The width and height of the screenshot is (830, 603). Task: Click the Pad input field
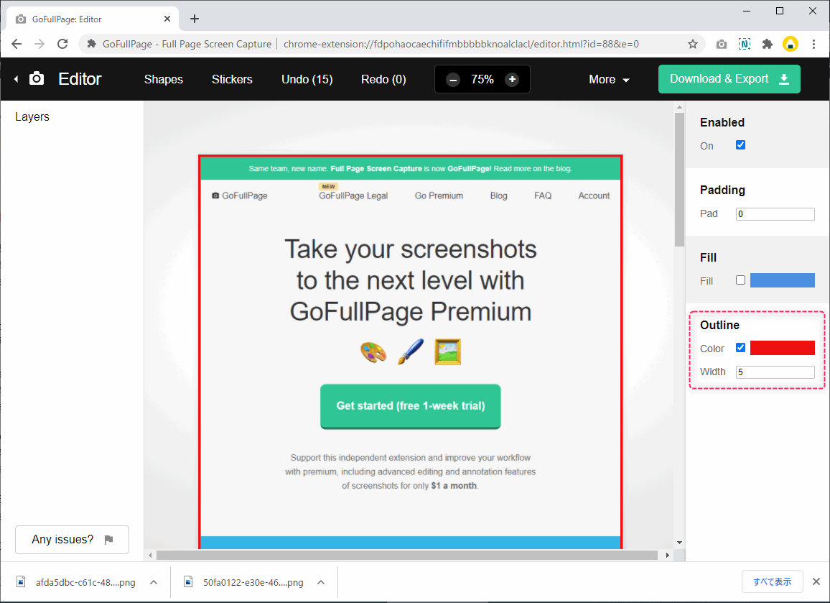(775, 214)
